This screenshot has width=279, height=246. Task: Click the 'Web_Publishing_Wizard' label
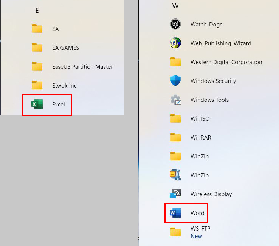[x=221, y=43]
